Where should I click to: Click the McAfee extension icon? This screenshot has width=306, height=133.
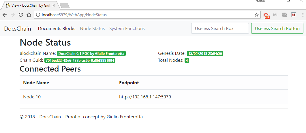click(294, 15)
